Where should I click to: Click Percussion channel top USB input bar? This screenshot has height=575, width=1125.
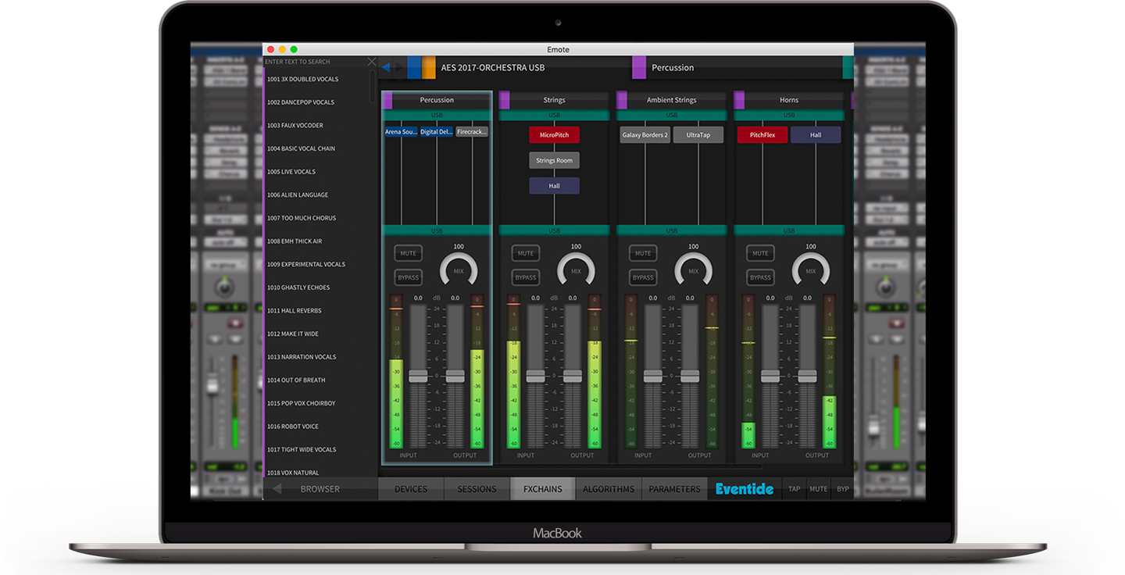(x=437, y=115)
